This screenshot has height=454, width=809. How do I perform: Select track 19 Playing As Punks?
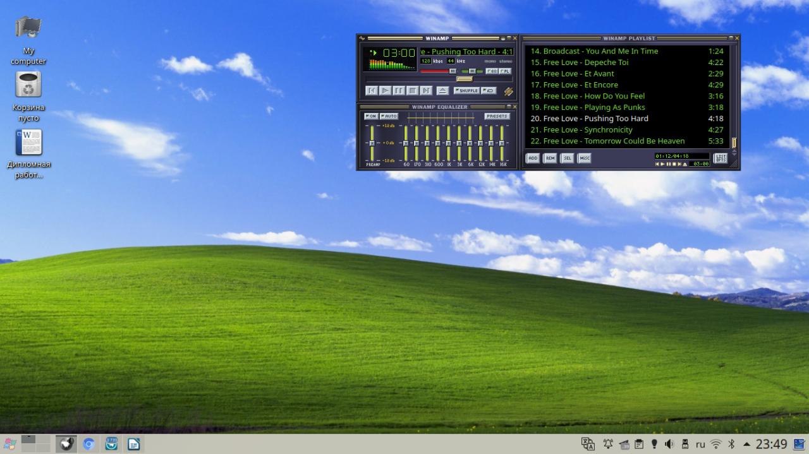627,107
